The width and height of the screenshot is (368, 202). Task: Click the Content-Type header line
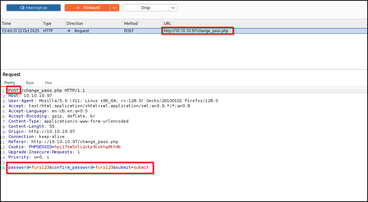pos(69,121)
